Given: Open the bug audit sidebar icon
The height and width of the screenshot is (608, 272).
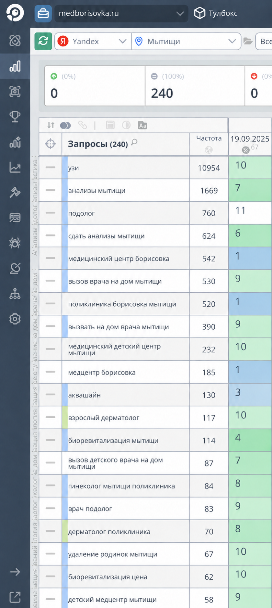Looking at the screenshot, I should click(15, 243).
